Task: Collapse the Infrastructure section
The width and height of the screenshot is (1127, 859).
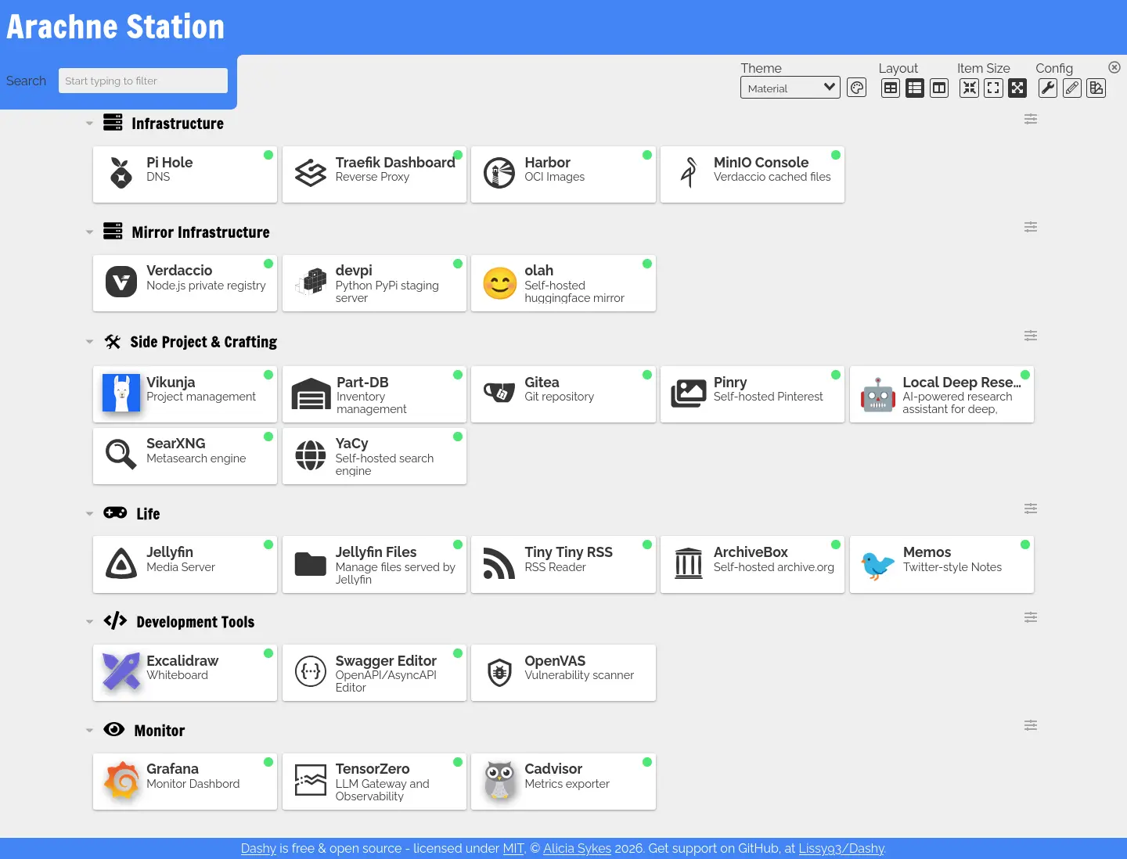Action: (89, 124)
